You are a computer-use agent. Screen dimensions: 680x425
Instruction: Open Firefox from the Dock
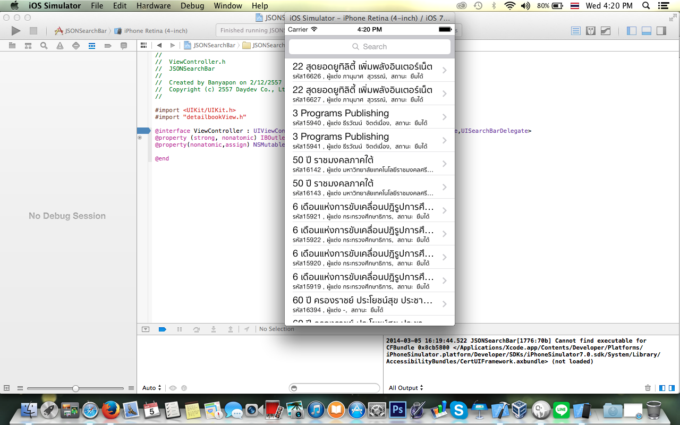click(110, 410)
